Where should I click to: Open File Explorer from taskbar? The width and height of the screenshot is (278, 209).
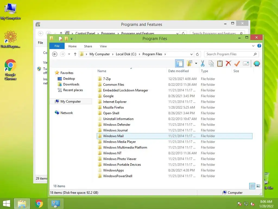22,204
